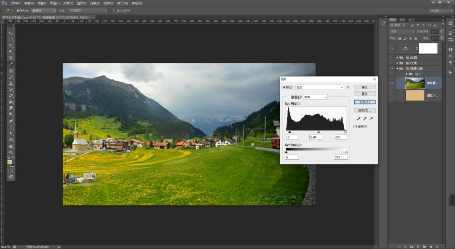Uncheck the preview checkbox in Levels dialog
The height and width of the screenshot is (249, 455).
356,126
